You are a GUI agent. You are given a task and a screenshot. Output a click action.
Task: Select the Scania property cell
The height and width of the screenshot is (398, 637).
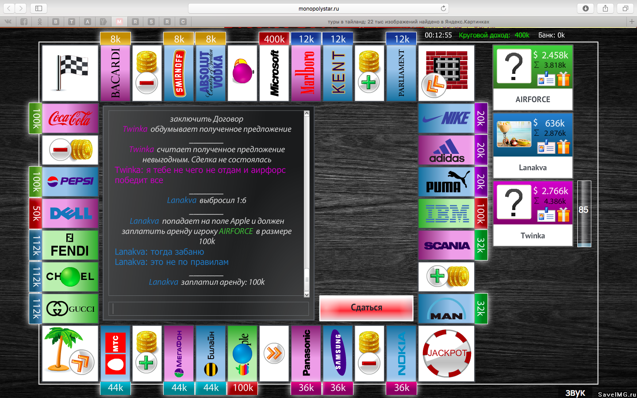click(x=447, y=246)
